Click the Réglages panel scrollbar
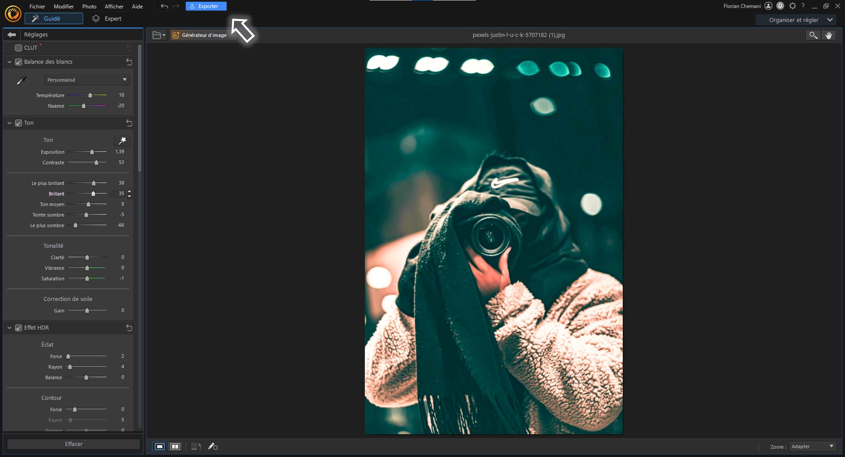The width and height of the screenshot is (845, 457). click(140, 108)
